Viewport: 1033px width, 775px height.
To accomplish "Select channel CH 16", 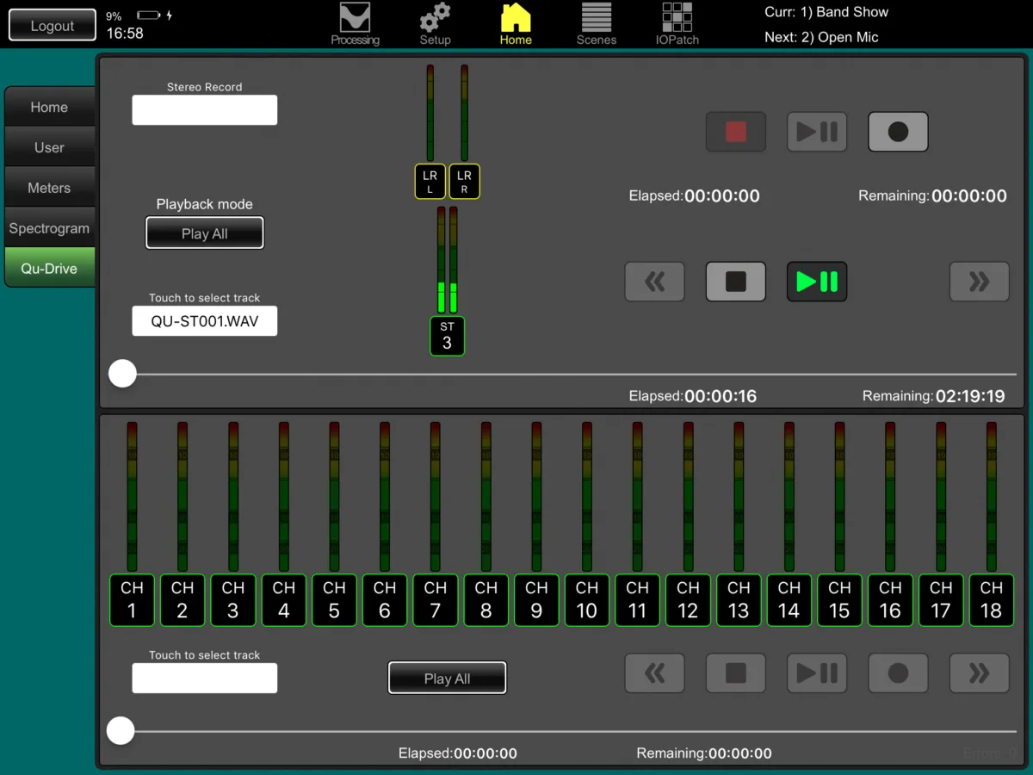I will tap(890, 600).
